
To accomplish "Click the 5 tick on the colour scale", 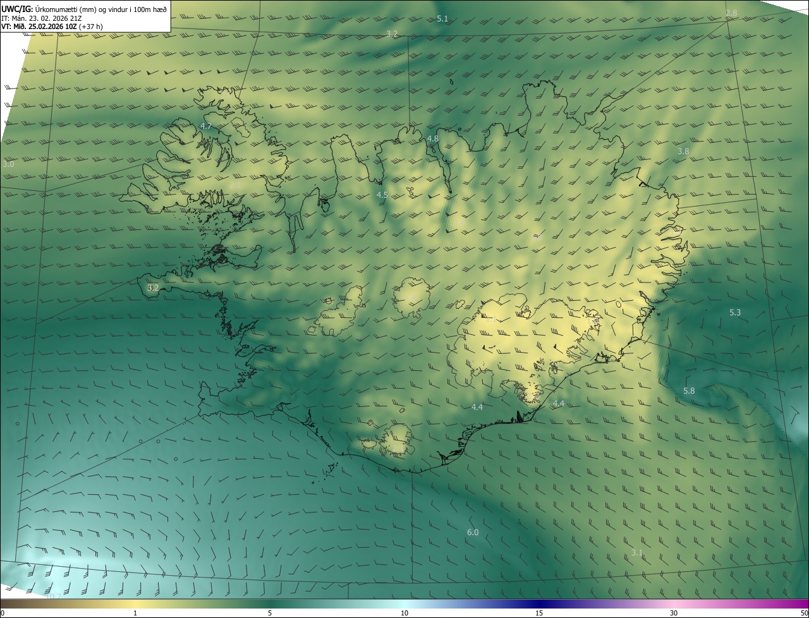I will coord(270,613).
